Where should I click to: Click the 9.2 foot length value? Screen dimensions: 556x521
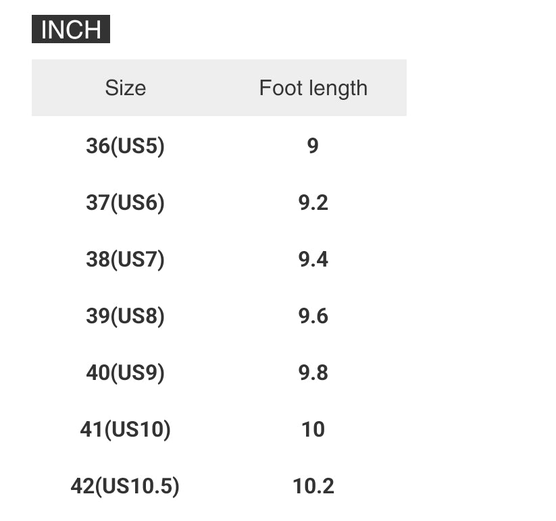[313, 202]
